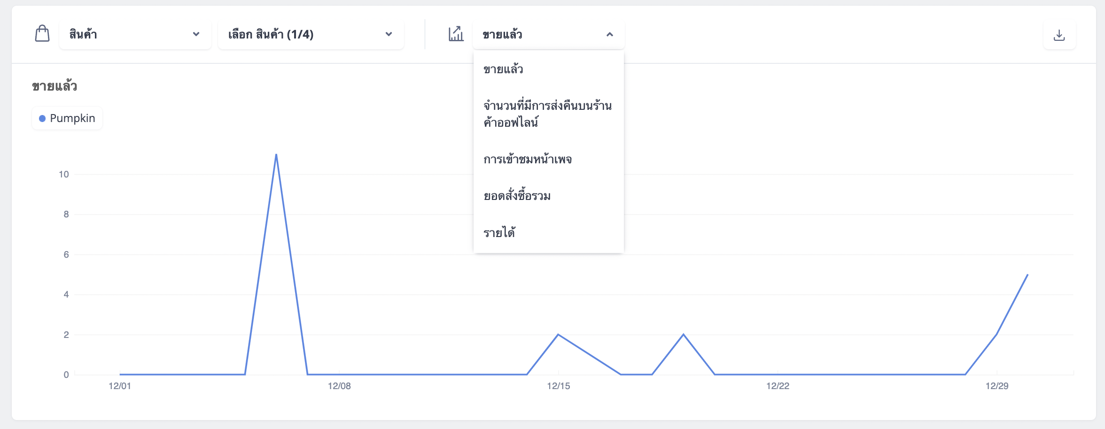Click the up chevron in ขายแล้ว selector
This screenshot has height=429, width=1105.
tap(610, 34)
